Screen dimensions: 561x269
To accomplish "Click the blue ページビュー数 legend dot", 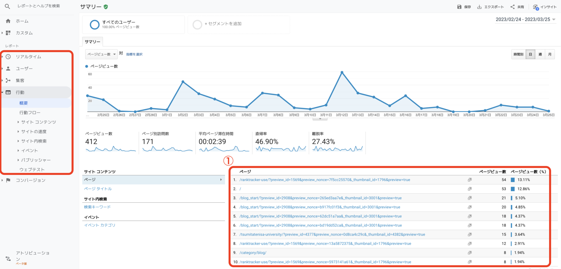I will (x=86, y=66).
